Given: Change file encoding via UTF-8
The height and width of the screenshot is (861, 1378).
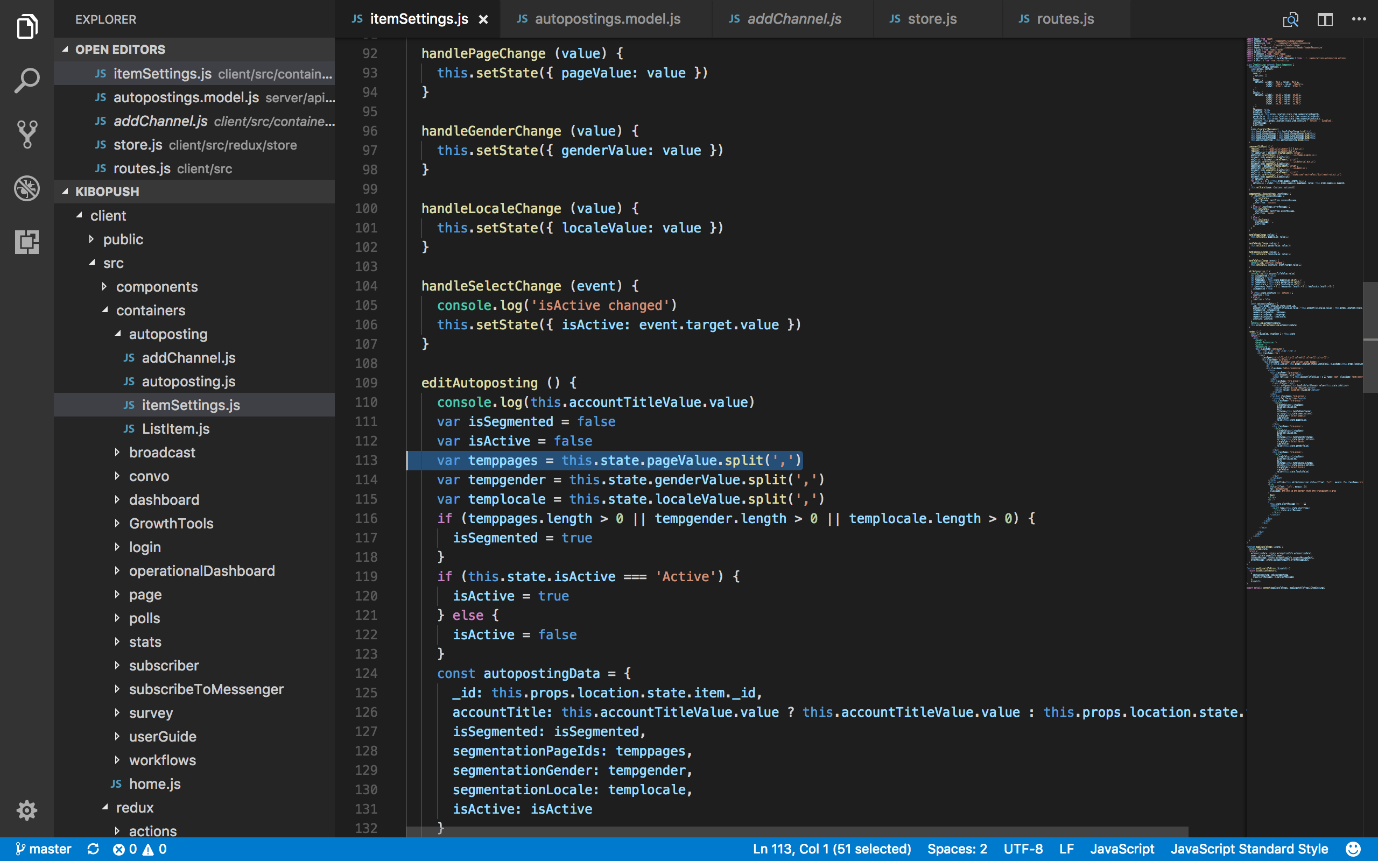Looking at the screenshot, I should pyautogui.click(x=1023, y=849).
